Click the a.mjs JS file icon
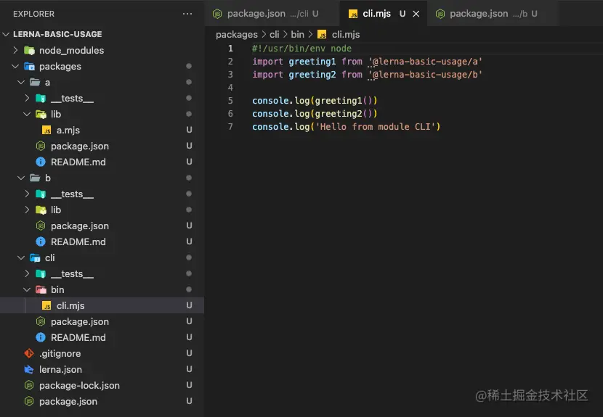The image size is (603, 417). pyautogui.click(x=46, y=130)
